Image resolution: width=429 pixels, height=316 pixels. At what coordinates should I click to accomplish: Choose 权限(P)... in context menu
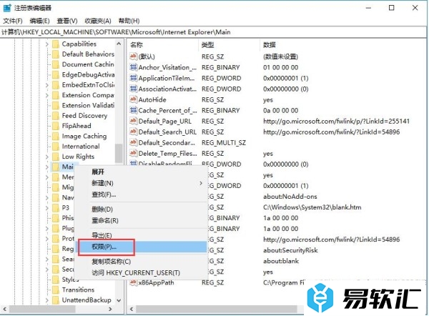click(x=141, y=247)
